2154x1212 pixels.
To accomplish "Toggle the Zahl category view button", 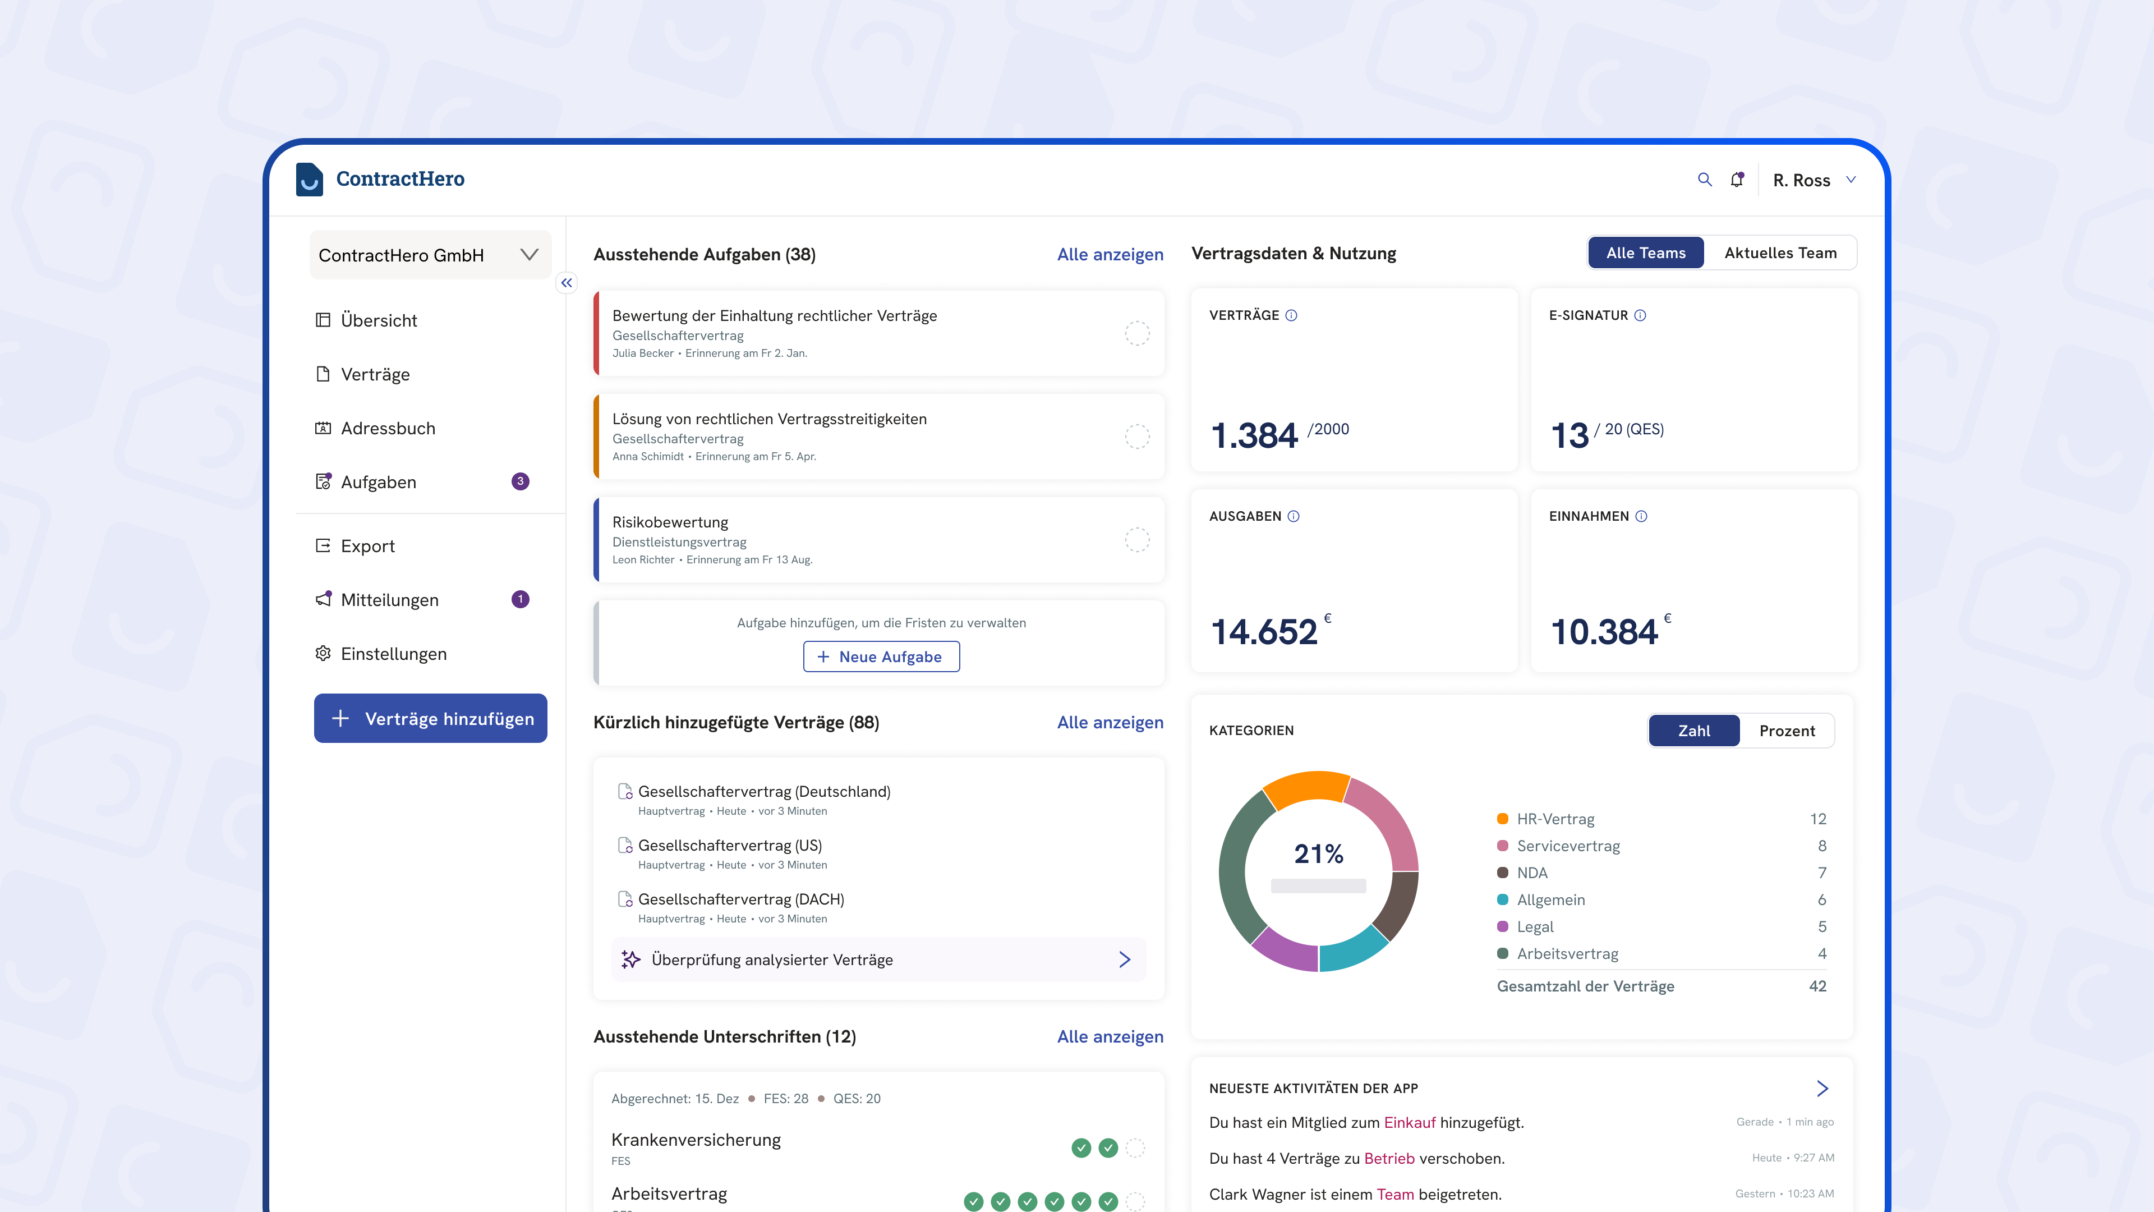I will tap(1692, 729).
